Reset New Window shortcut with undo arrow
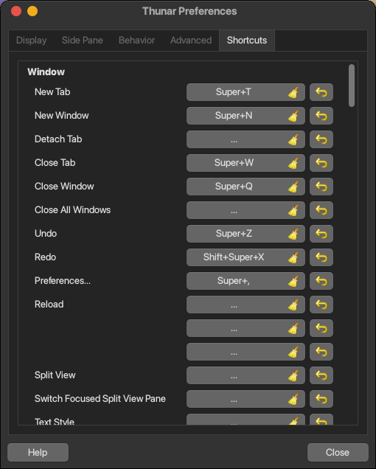This screenshot has height=469, width=376. coord(321,116)
